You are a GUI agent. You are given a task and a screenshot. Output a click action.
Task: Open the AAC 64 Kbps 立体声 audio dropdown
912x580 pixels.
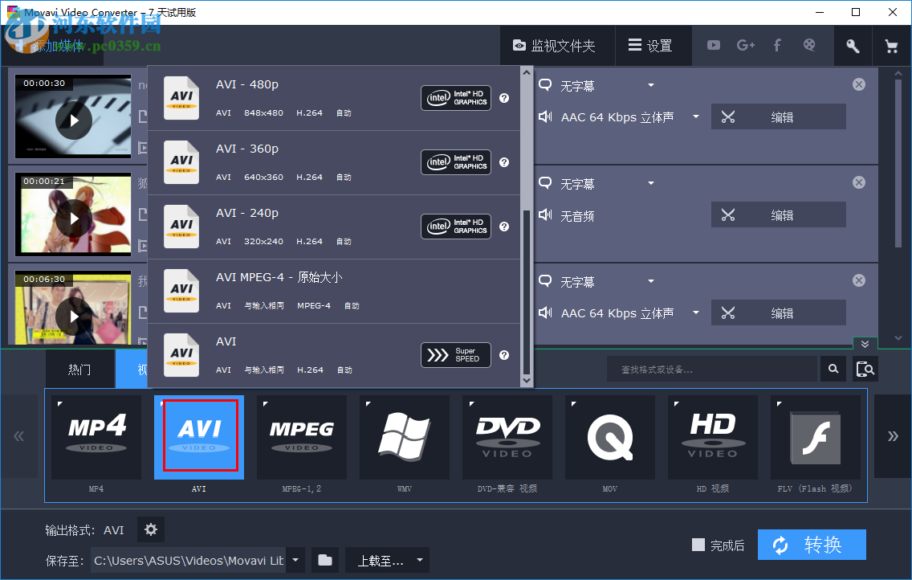[x=618, y=116]
